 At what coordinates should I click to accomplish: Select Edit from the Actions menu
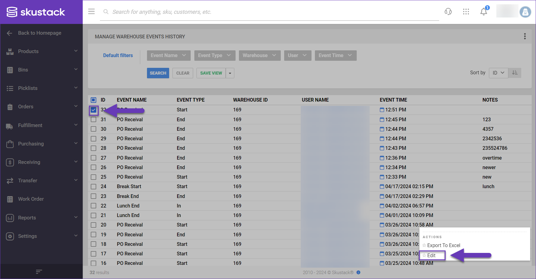431,255
